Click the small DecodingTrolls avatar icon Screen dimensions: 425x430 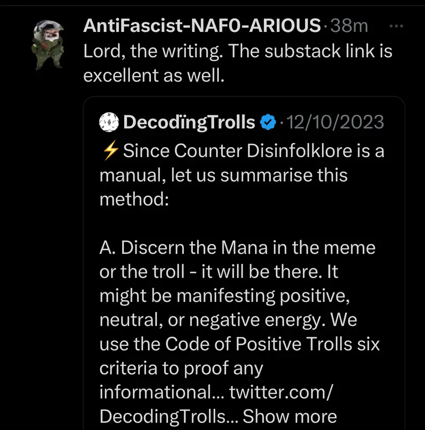(x=109, y=123)
